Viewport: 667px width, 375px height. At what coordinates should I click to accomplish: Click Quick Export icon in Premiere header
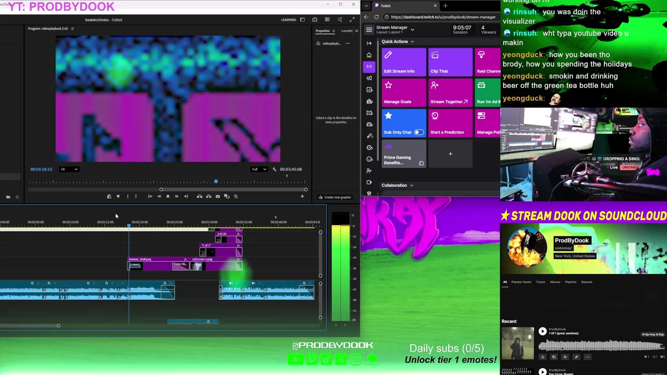(x=315, y=19)
